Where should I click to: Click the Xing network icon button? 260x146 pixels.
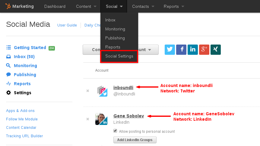coord(216,49)
